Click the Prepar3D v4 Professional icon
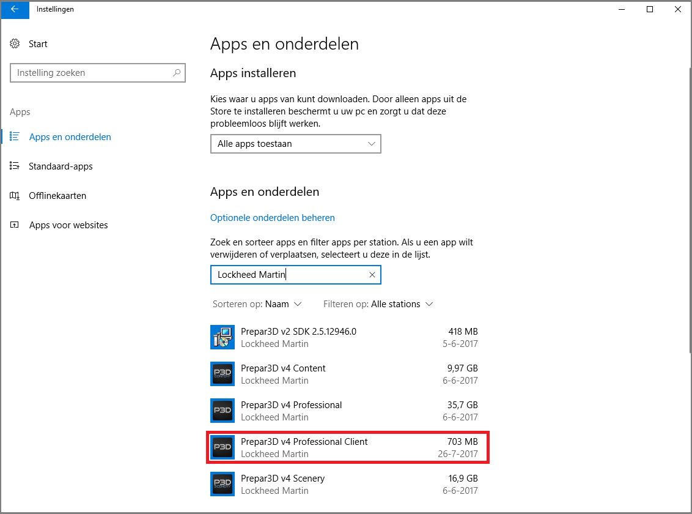The width and height of the screenshot is (692, 514). tap(223, 410)
